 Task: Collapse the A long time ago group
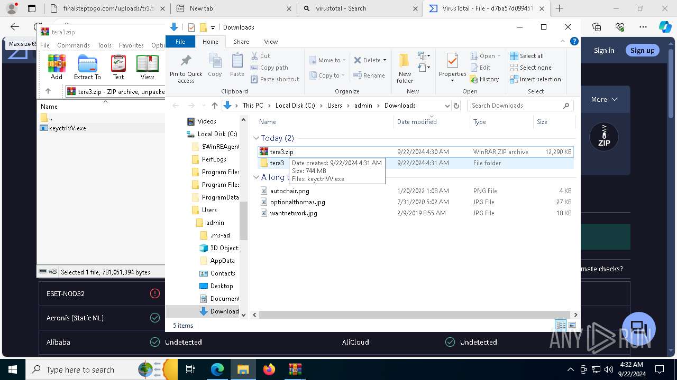256,177
